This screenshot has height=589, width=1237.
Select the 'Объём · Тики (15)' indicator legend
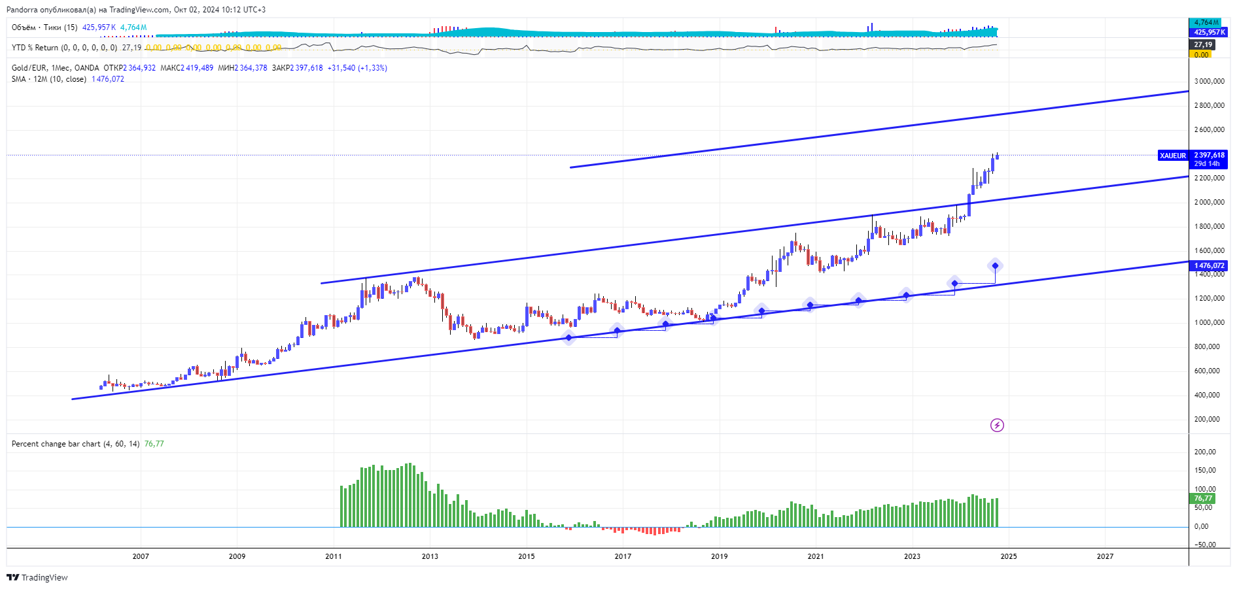pos(44,27)
